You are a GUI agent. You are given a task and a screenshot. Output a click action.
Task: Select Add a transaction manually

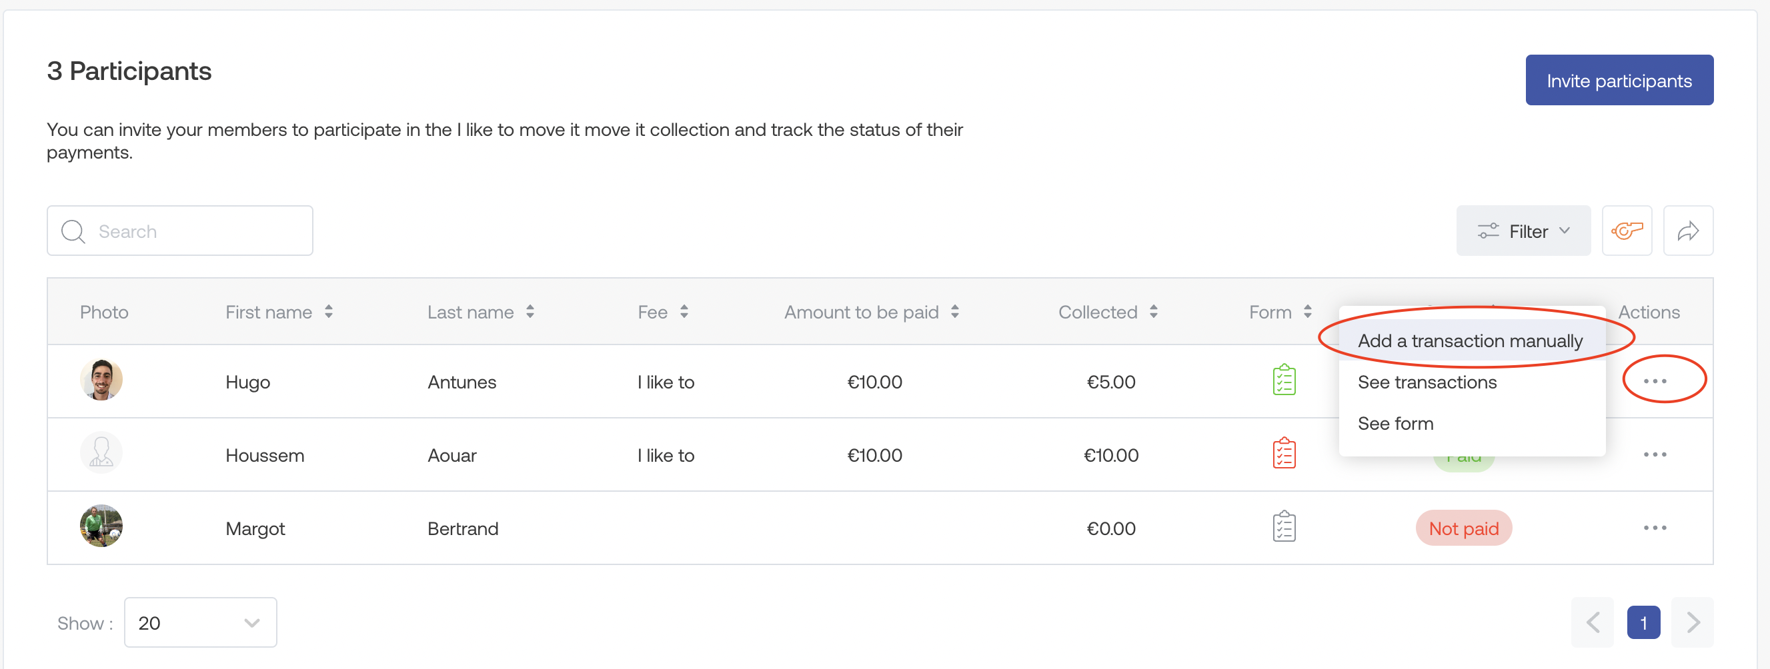point(1470,340)
